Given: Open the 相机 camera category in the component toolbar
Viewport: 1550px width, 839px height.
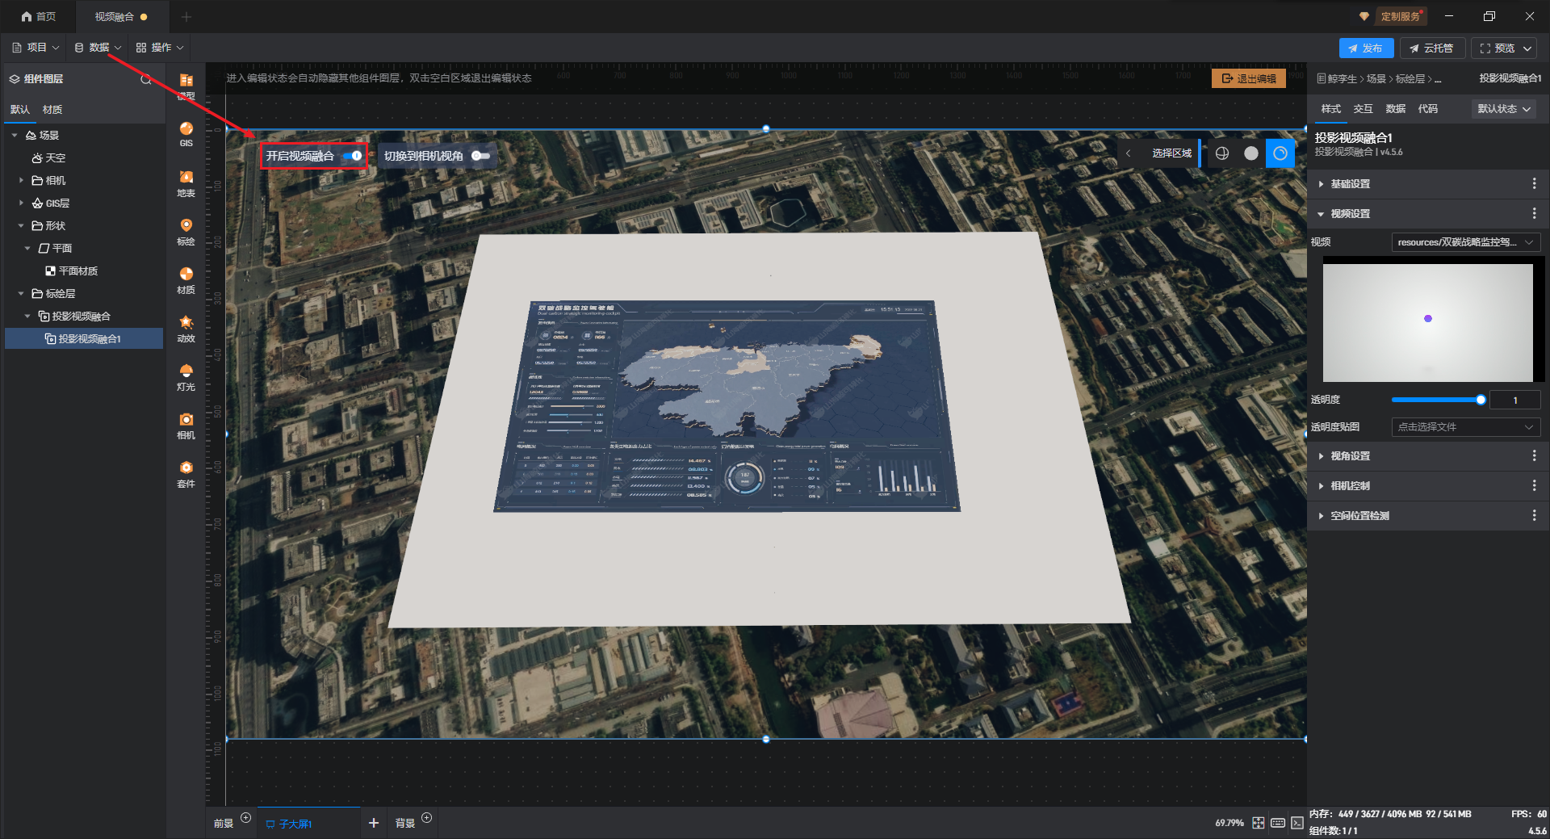Looking at the screenshot, I should [x=186, y=426].
